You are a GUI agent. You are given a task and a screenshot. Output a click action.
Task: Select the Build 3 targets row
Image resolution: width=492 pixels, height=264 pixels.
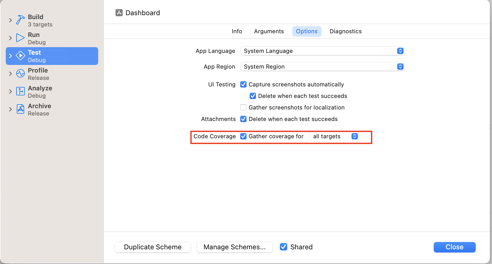point(52,20)
